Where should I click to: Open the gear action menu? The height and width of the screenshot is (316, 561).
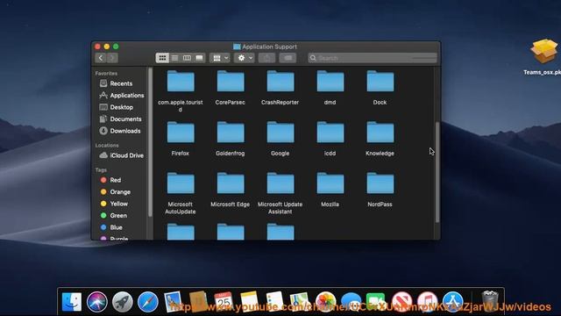pos(245,58)
